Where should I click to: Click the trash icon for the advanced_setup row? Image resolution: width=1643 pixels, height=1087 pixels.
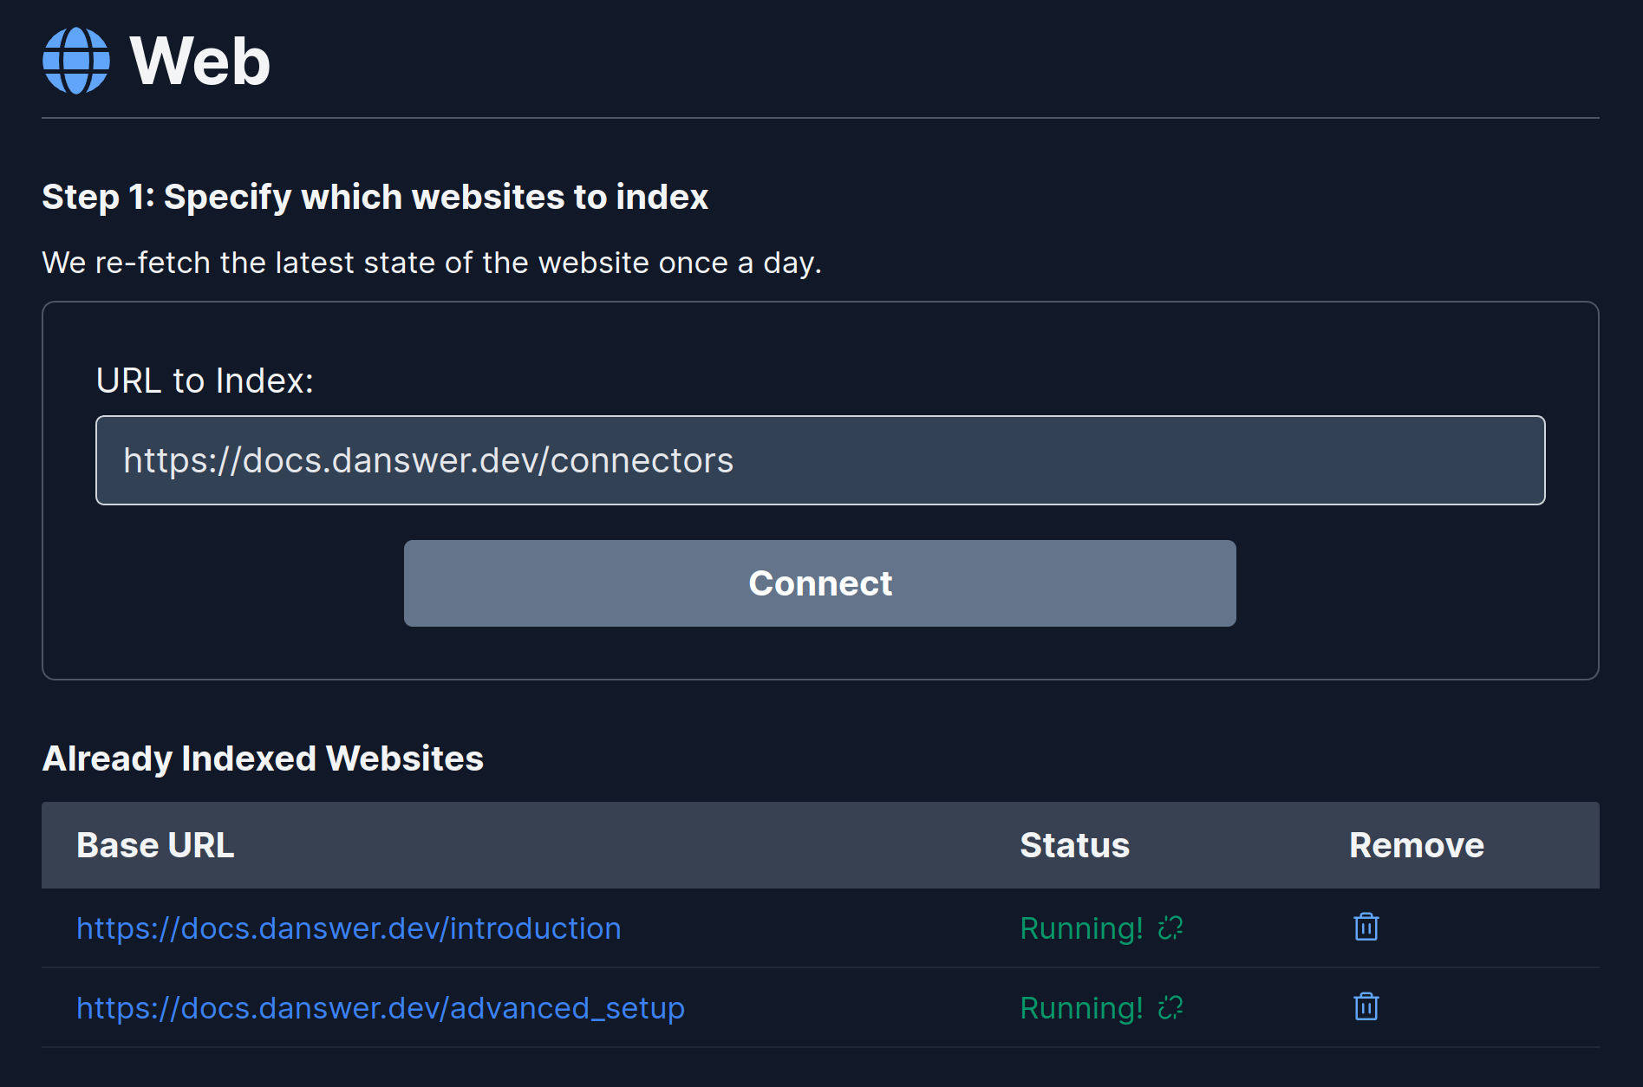point(1365,1007)
